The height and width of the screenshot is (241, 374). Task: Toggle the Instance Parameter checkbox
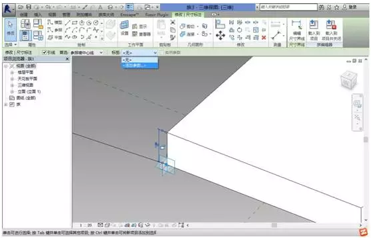(x=161, y=52)
